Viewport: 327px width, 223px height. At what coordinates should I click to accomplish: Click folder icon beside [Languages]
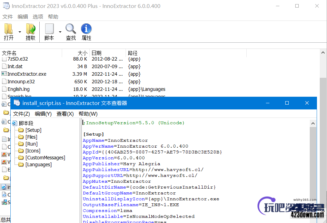tap(21, 164)
